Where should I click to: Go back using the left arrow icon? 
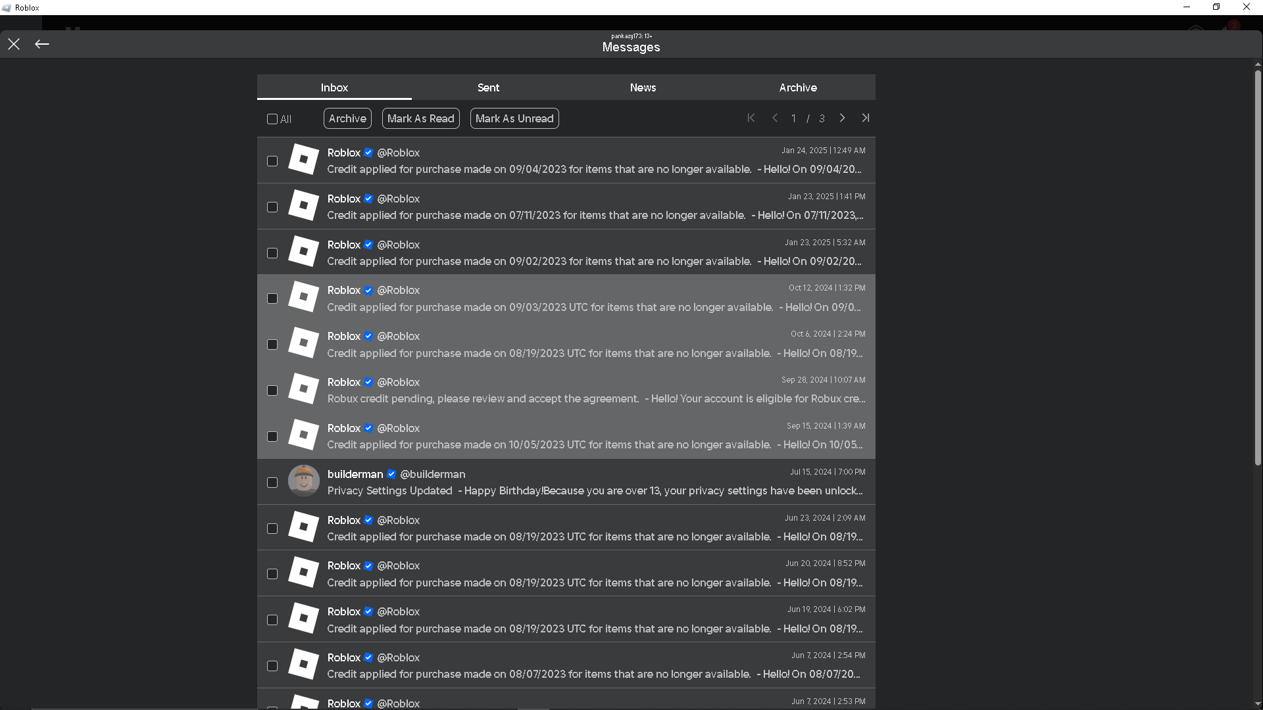click(x=42, y=44)
